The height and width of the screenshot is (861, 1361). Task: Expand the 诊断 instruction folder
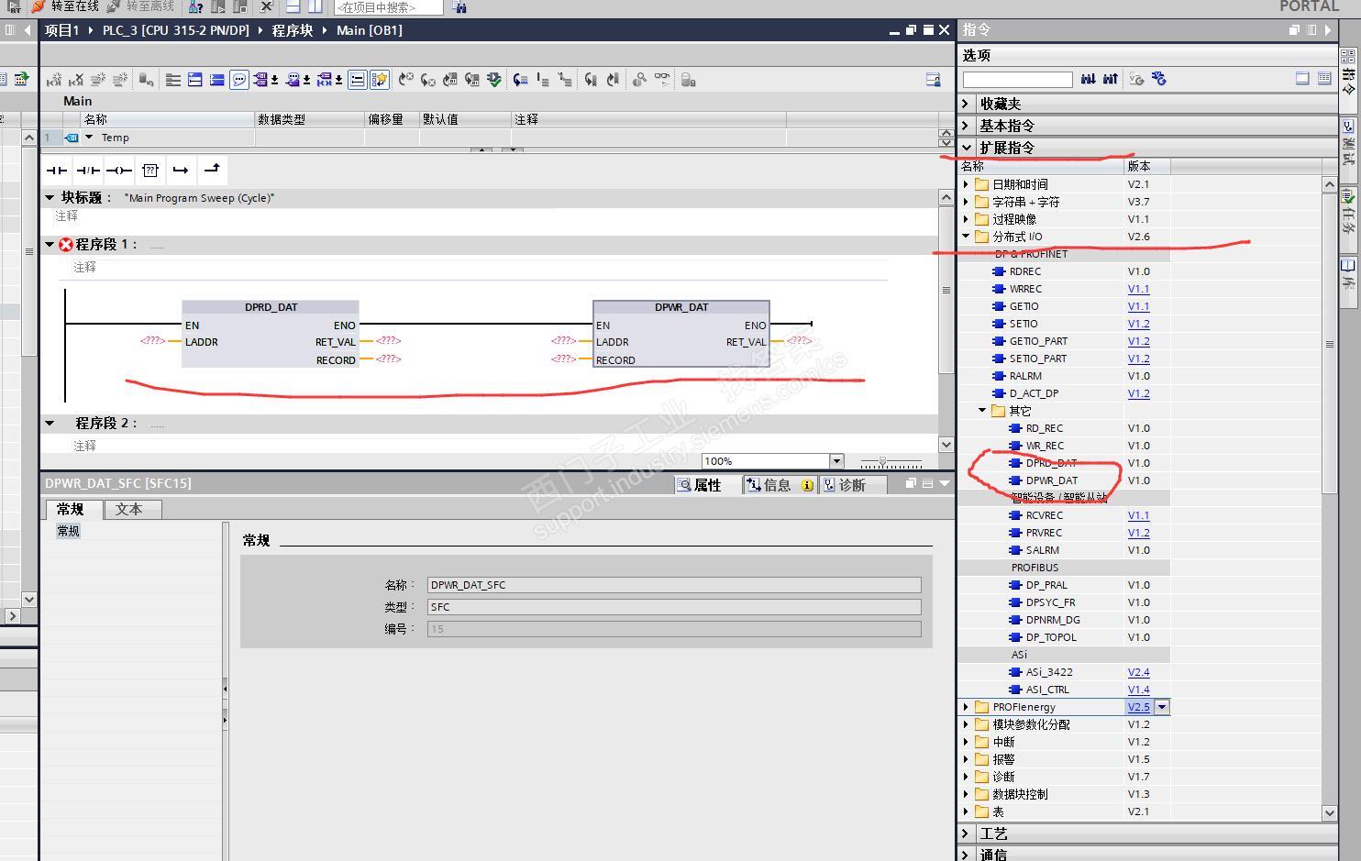(x=966, y=777)
